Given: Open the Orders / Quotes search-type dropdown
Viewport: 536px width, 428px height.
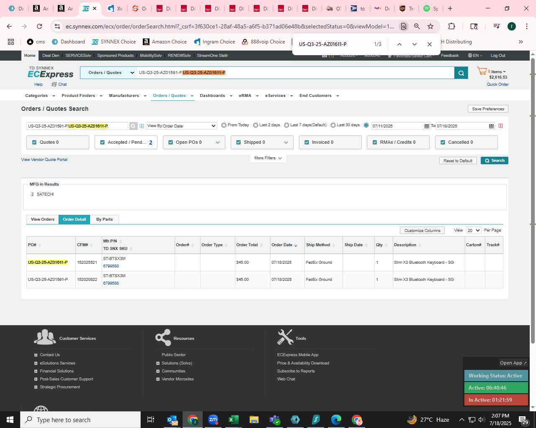Looking at the screenshot, I should pos(108,73).
